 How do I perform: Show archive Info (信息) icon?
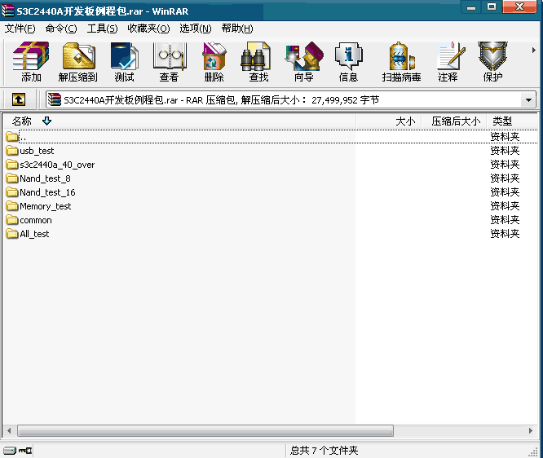coord(348,62)
